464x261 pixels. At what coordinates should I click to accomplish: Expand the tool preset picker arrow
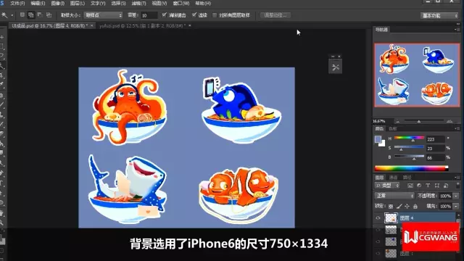pos(12,15)
